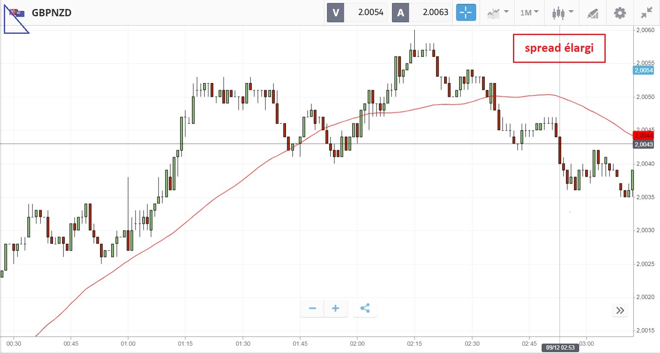Click the 09/12 02:53 time marker
Image resolution: width=660 pixels, height=353 pixels.
point(560,347)
